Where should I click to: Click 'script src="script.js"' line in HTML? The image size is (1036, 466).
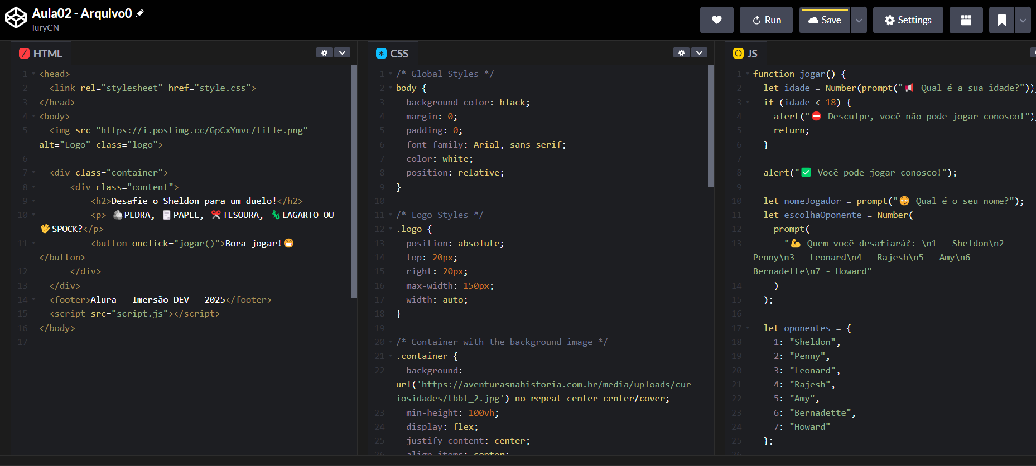pos(134,314)
